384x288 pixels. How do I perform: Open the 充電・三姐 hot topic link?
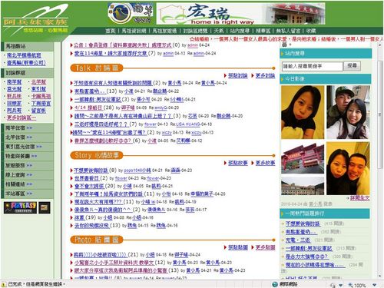click(x=298, y=240)
